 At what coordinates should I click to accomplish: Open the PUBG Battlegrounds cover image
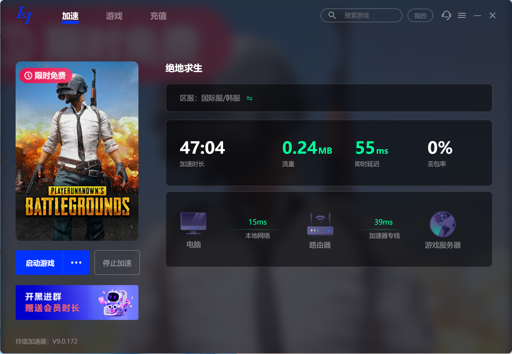tap(77, 151)
